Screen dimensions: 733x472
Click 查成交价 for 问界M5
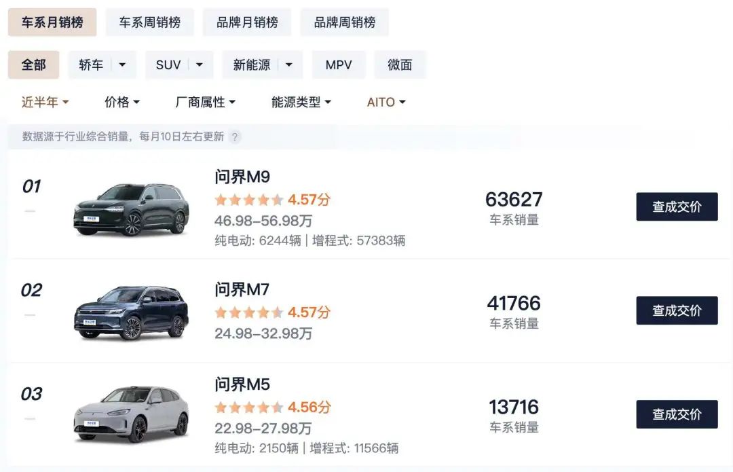coord(677,414)
